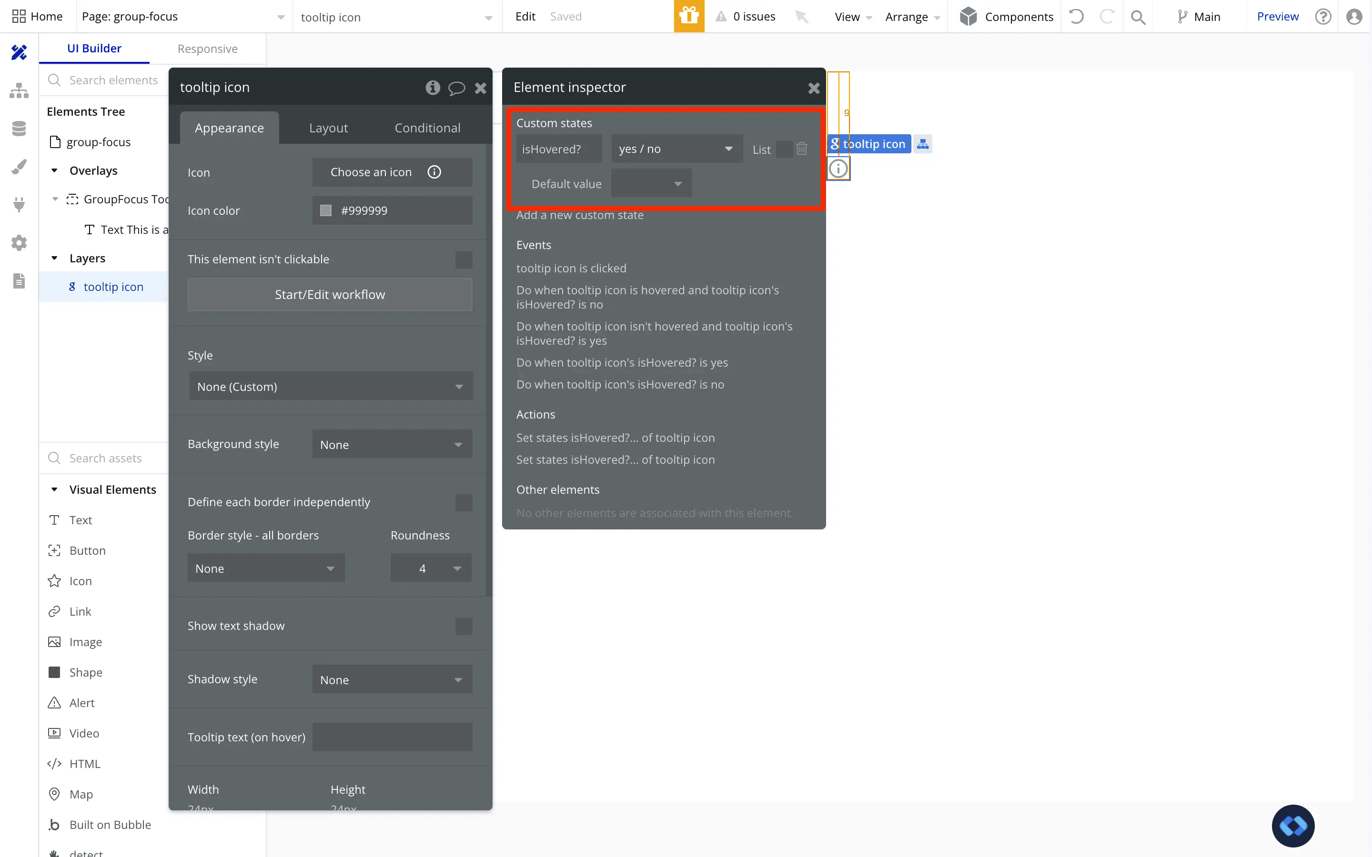Viewport: 1372px width, 857px height.
Task: Toggle 'Show text shadow' checkbox
Action: [464, 626]
